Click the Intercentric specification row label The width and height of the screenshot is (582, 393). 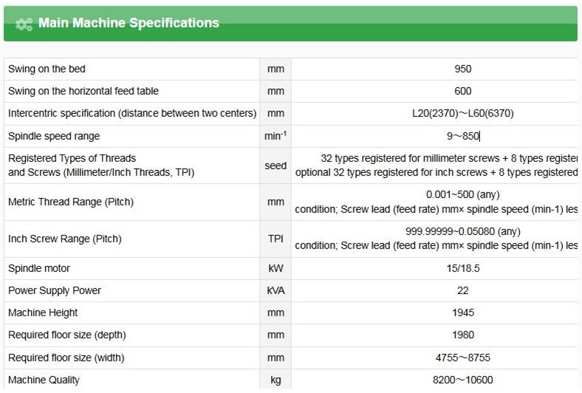[x=132, y=114]
